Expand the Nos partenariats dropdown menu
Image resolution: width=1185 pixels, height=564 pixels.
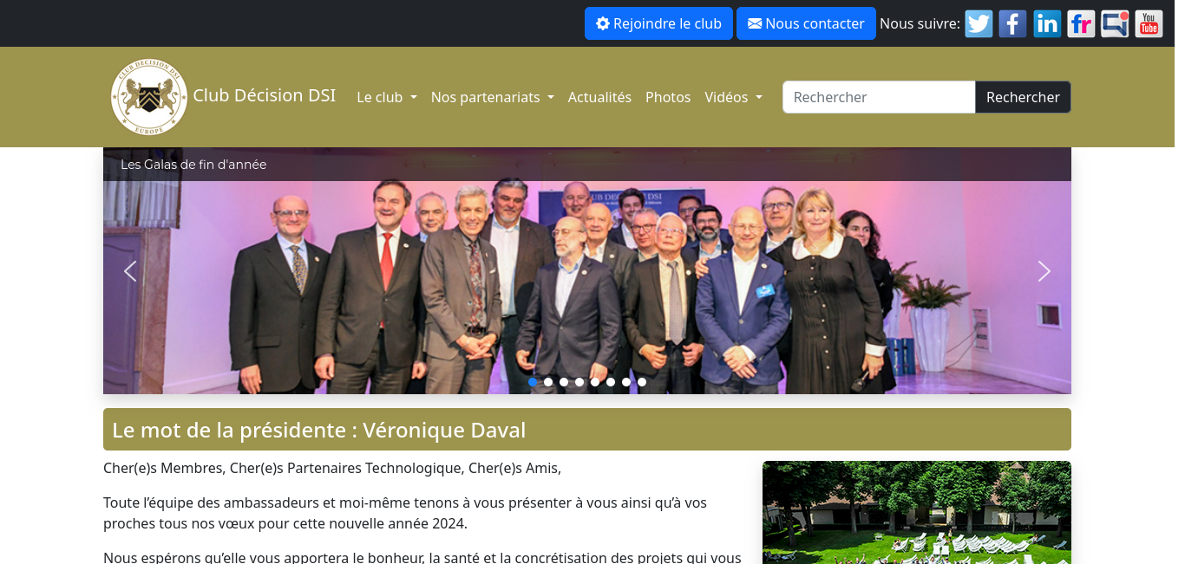click(492, 97)
